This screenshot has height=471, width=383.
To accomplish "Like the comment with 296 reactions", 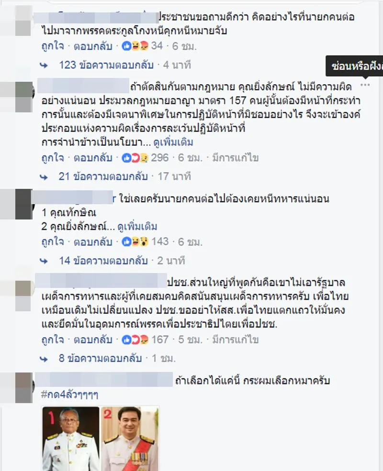I will point(53,158).
